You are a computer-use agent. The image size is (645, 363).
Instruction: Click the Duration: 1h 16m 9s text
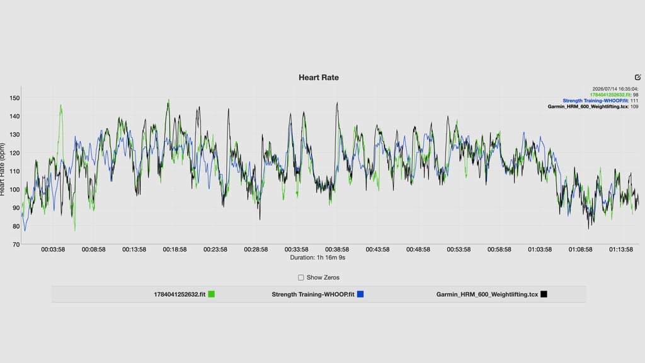pos(317,258)
